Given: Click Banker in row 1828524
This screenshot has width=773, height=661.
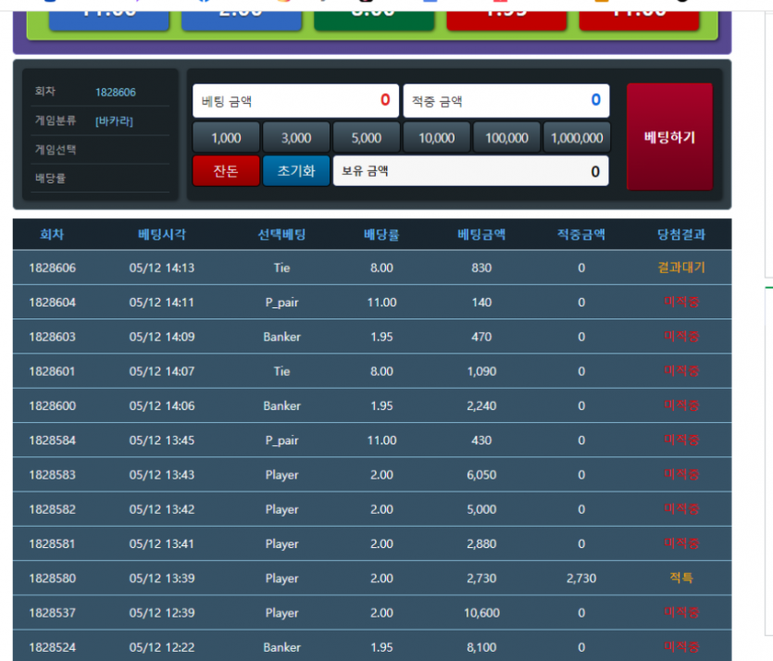Looking at the screenshot, I should click(x=281, y=647).
